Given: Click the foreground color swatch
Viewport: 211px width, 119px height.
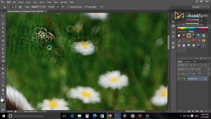Looking at the screenshot, I should point(2,100).
